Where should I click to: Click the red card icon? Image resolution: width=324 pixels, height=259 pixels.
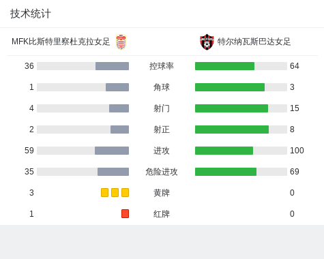click(x=125, y=214)
